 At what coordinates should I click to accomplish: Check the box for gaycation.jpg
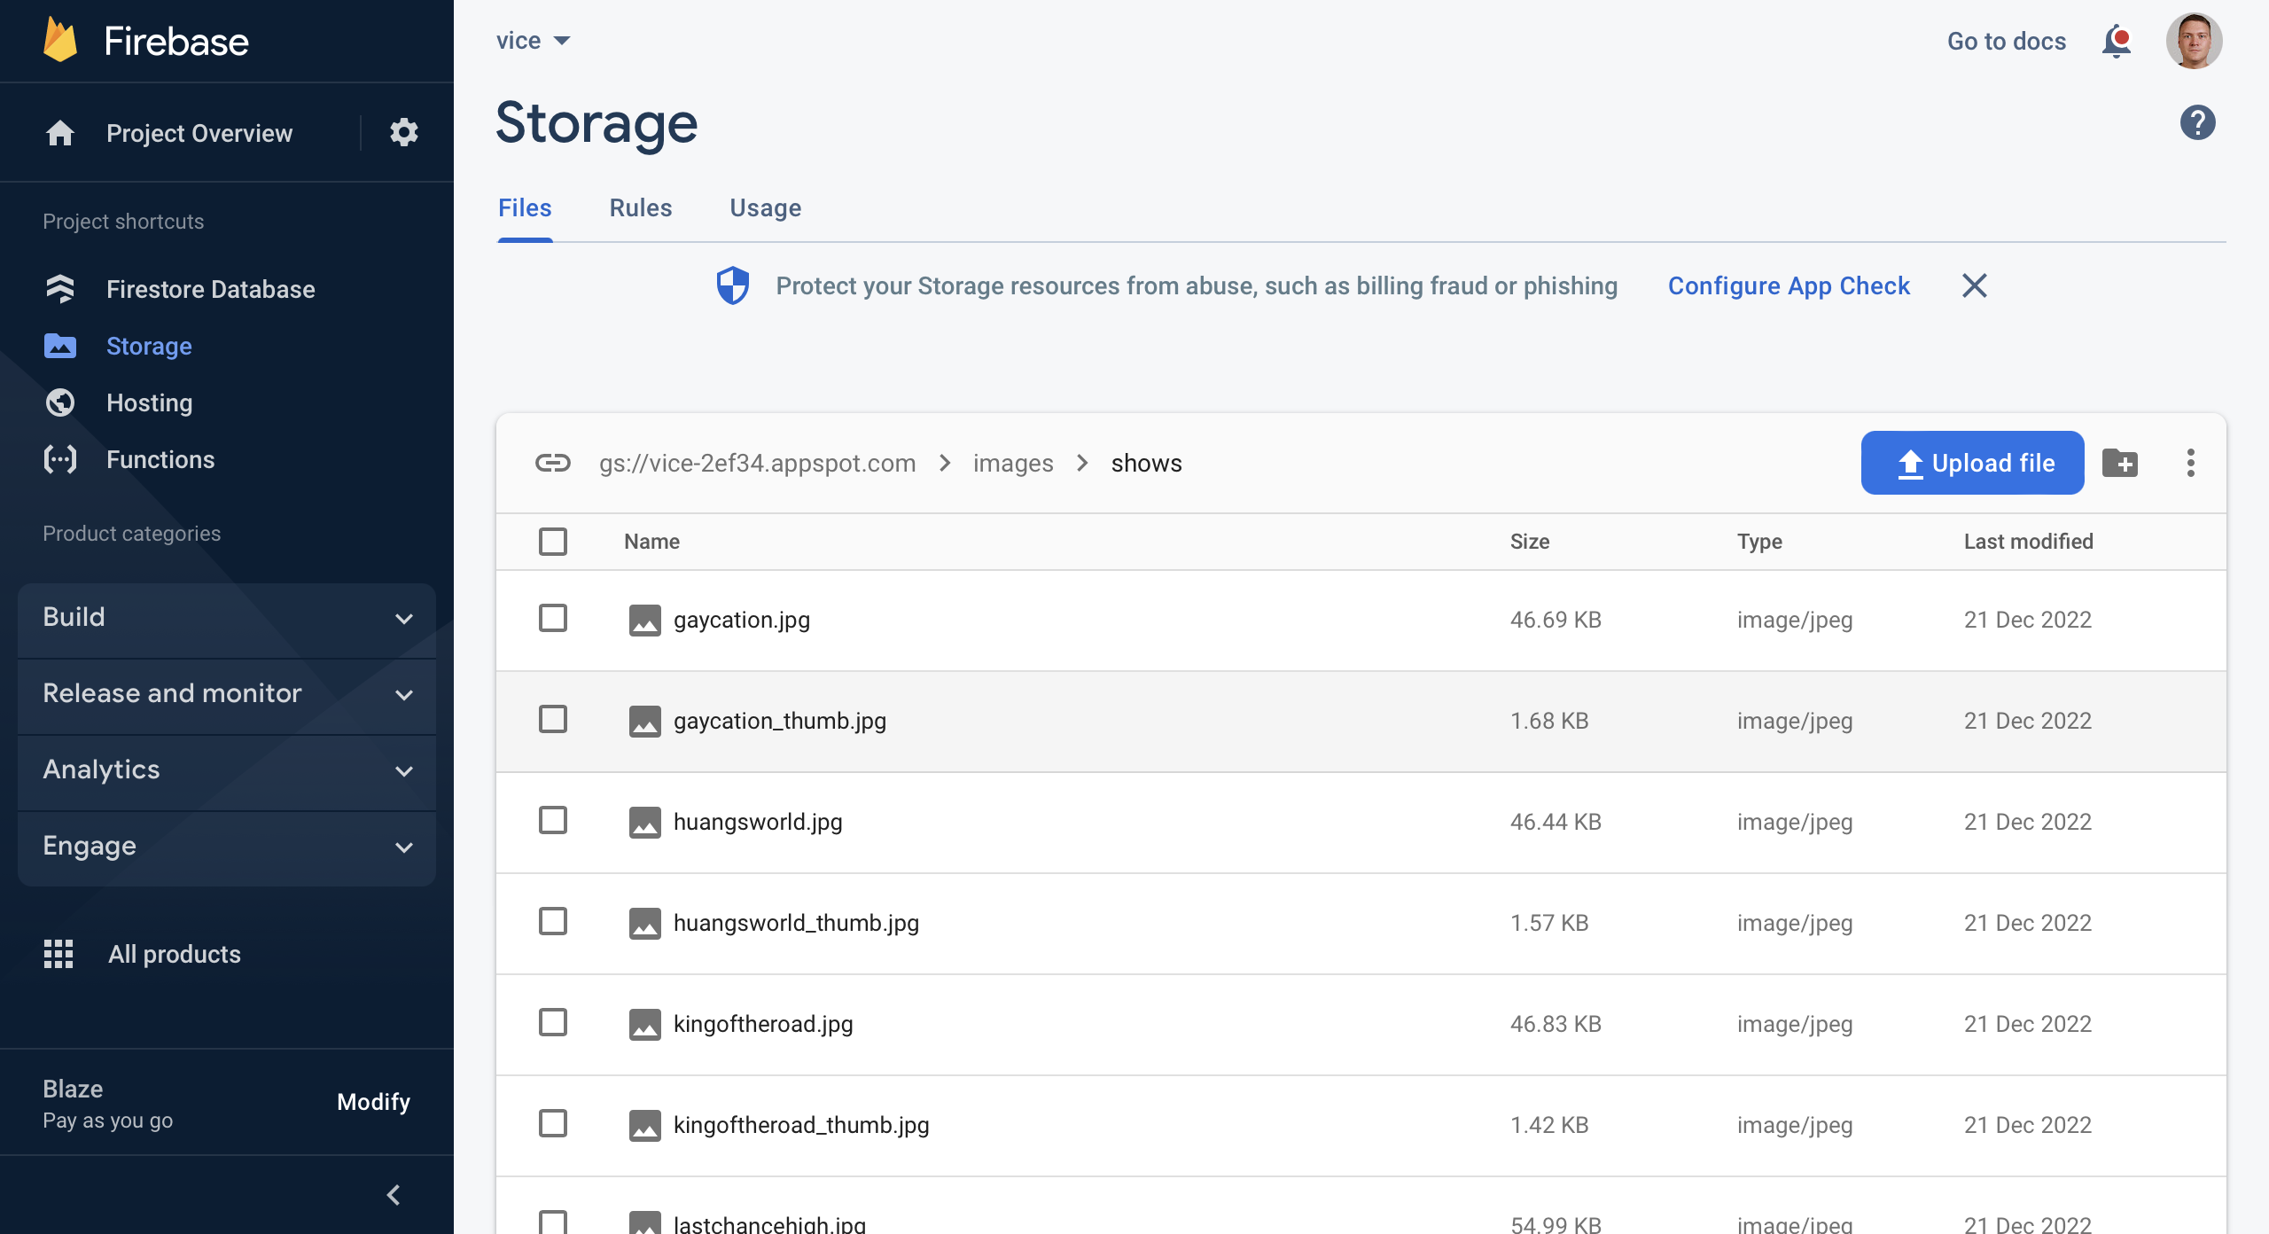pyautogui.click(x=553, y=619)
